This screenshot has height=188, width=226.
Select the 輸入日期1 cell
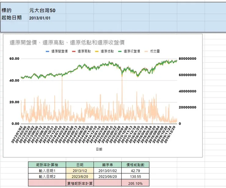(x=47, y=171)
